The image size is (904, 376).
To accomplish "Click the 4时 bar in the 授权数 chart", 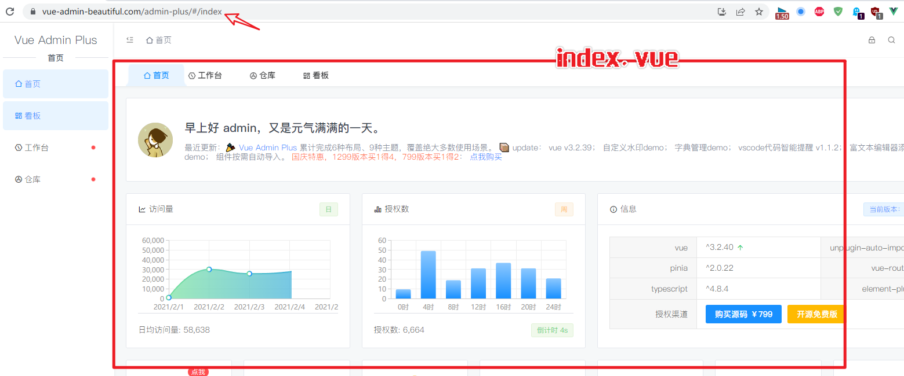I will click(x=429, y=275).
